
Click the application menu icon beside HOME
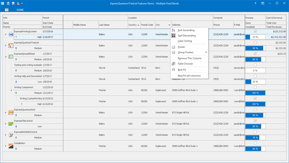click(x=7, y=10)
